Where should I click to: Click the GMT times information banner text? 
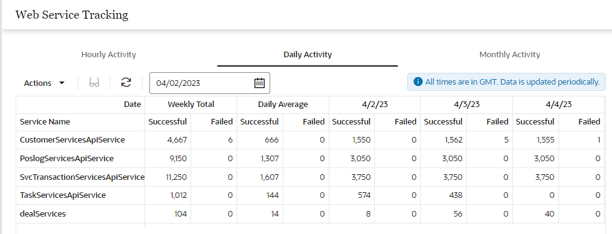point(512,82)
